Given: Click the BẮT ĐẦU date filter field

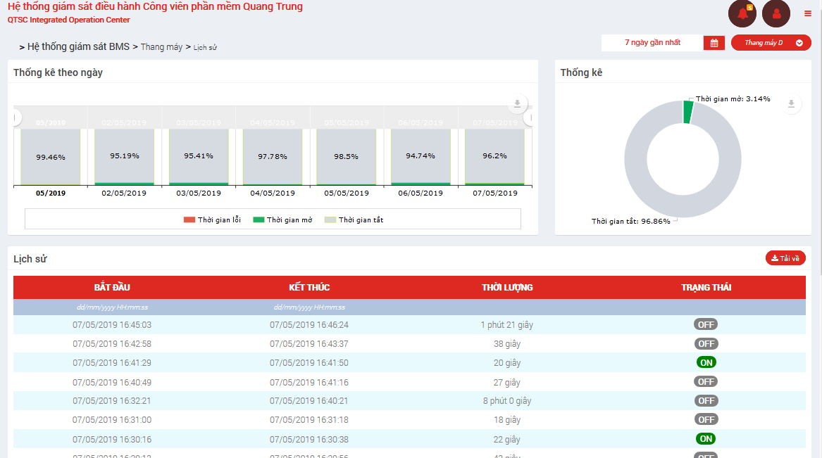Looking at the screenshot, I should tap(112, 307).
